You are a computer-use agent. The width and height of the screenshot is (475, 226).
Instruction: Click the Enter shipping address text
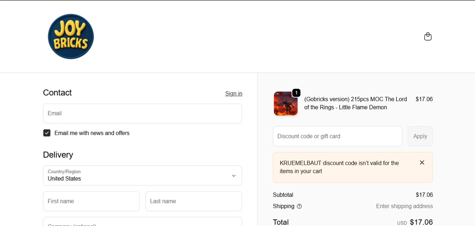[404, 206]
